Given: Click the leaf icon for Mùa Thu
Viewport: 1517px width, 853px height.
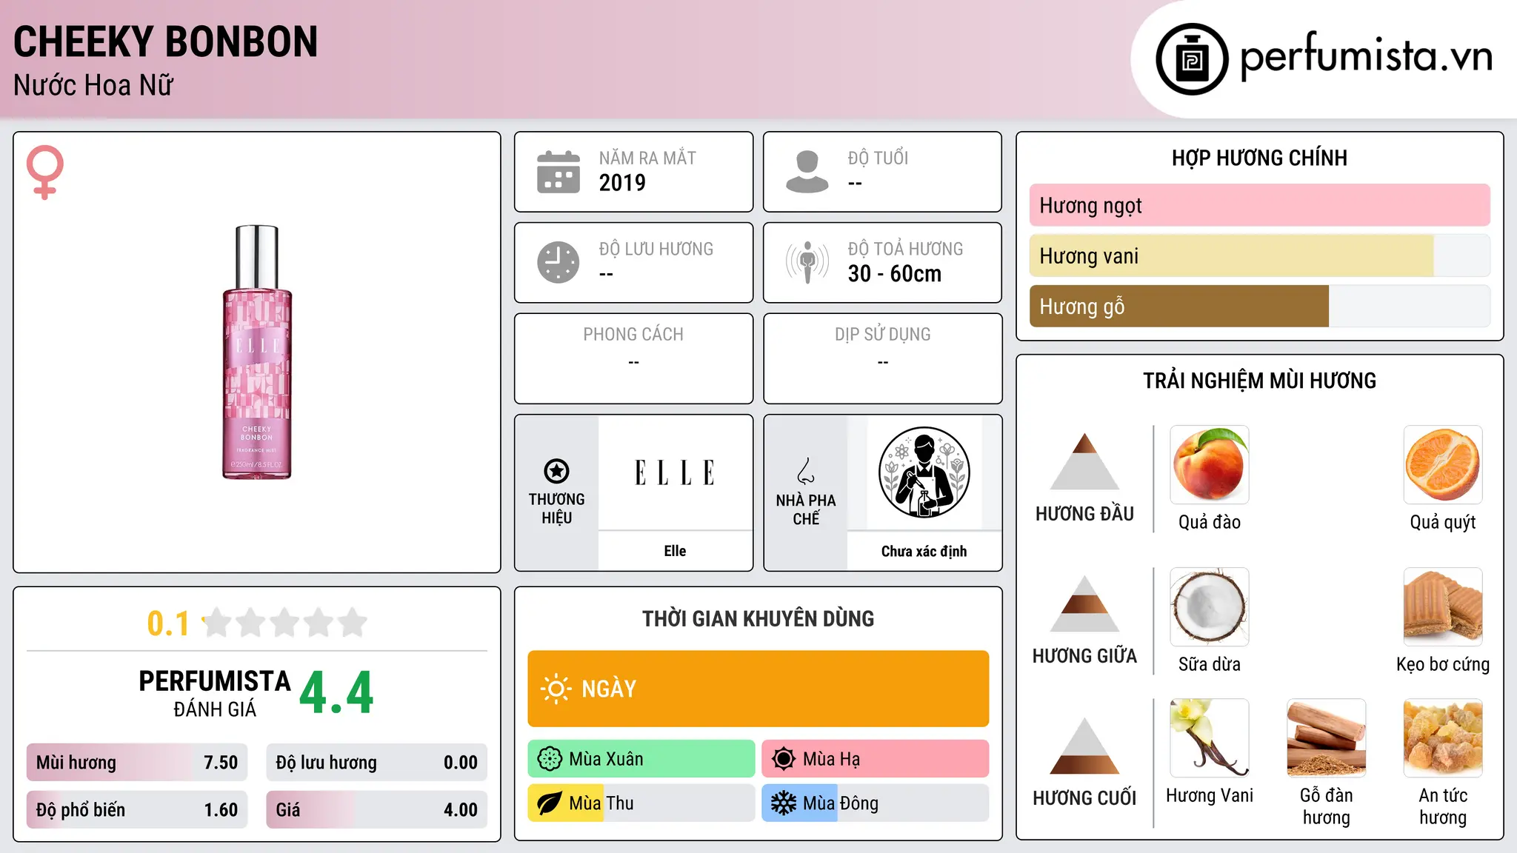Looking at the screenshot, I should pyautogui.click(x=550, y=803).
